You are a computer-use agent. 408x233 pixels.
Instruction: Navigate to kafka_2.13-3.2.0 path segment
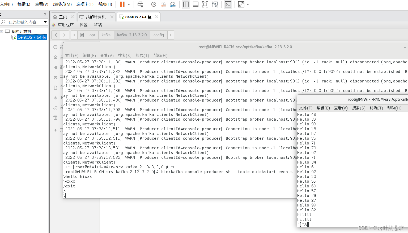[x=132, y=35]
